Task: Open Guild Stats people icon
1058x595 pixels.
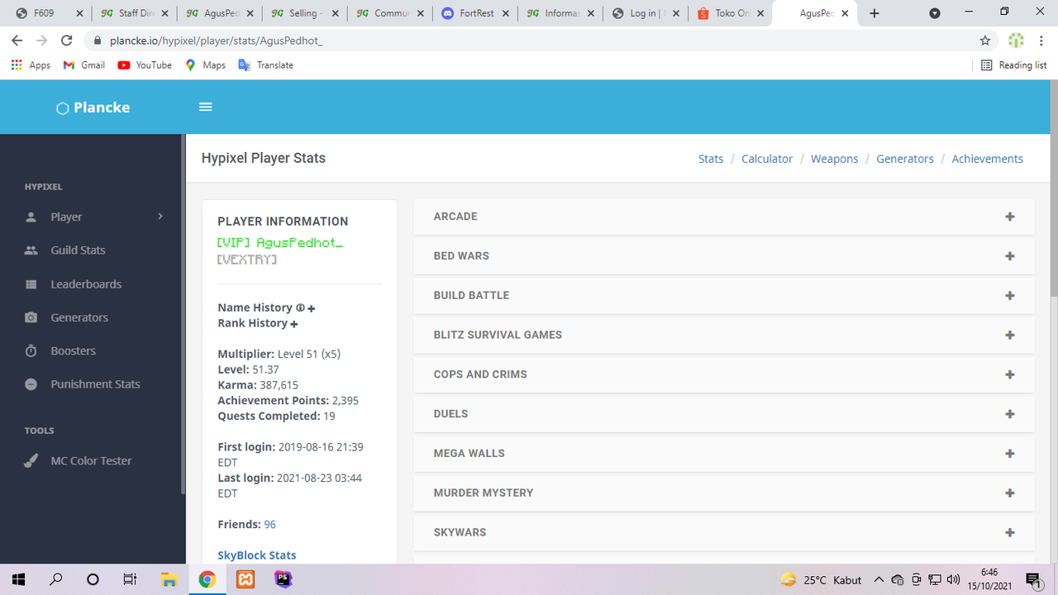Action: point(31,250)
